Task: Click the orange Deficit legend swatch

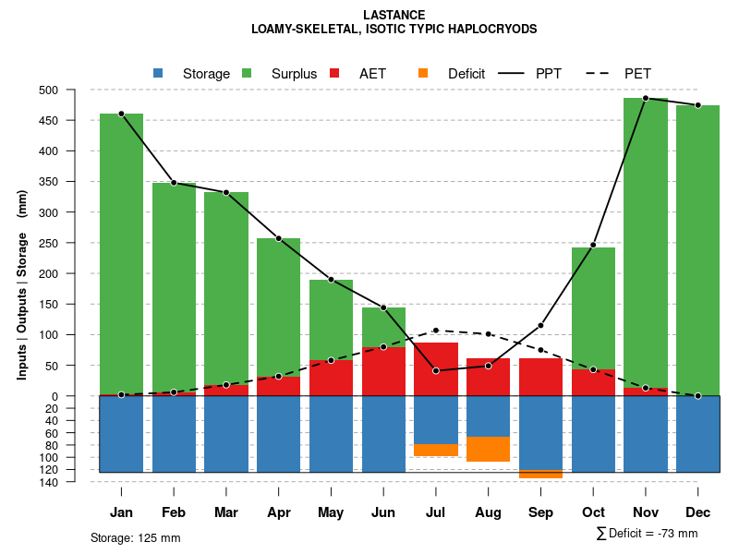Action: (x=423, y=73)
